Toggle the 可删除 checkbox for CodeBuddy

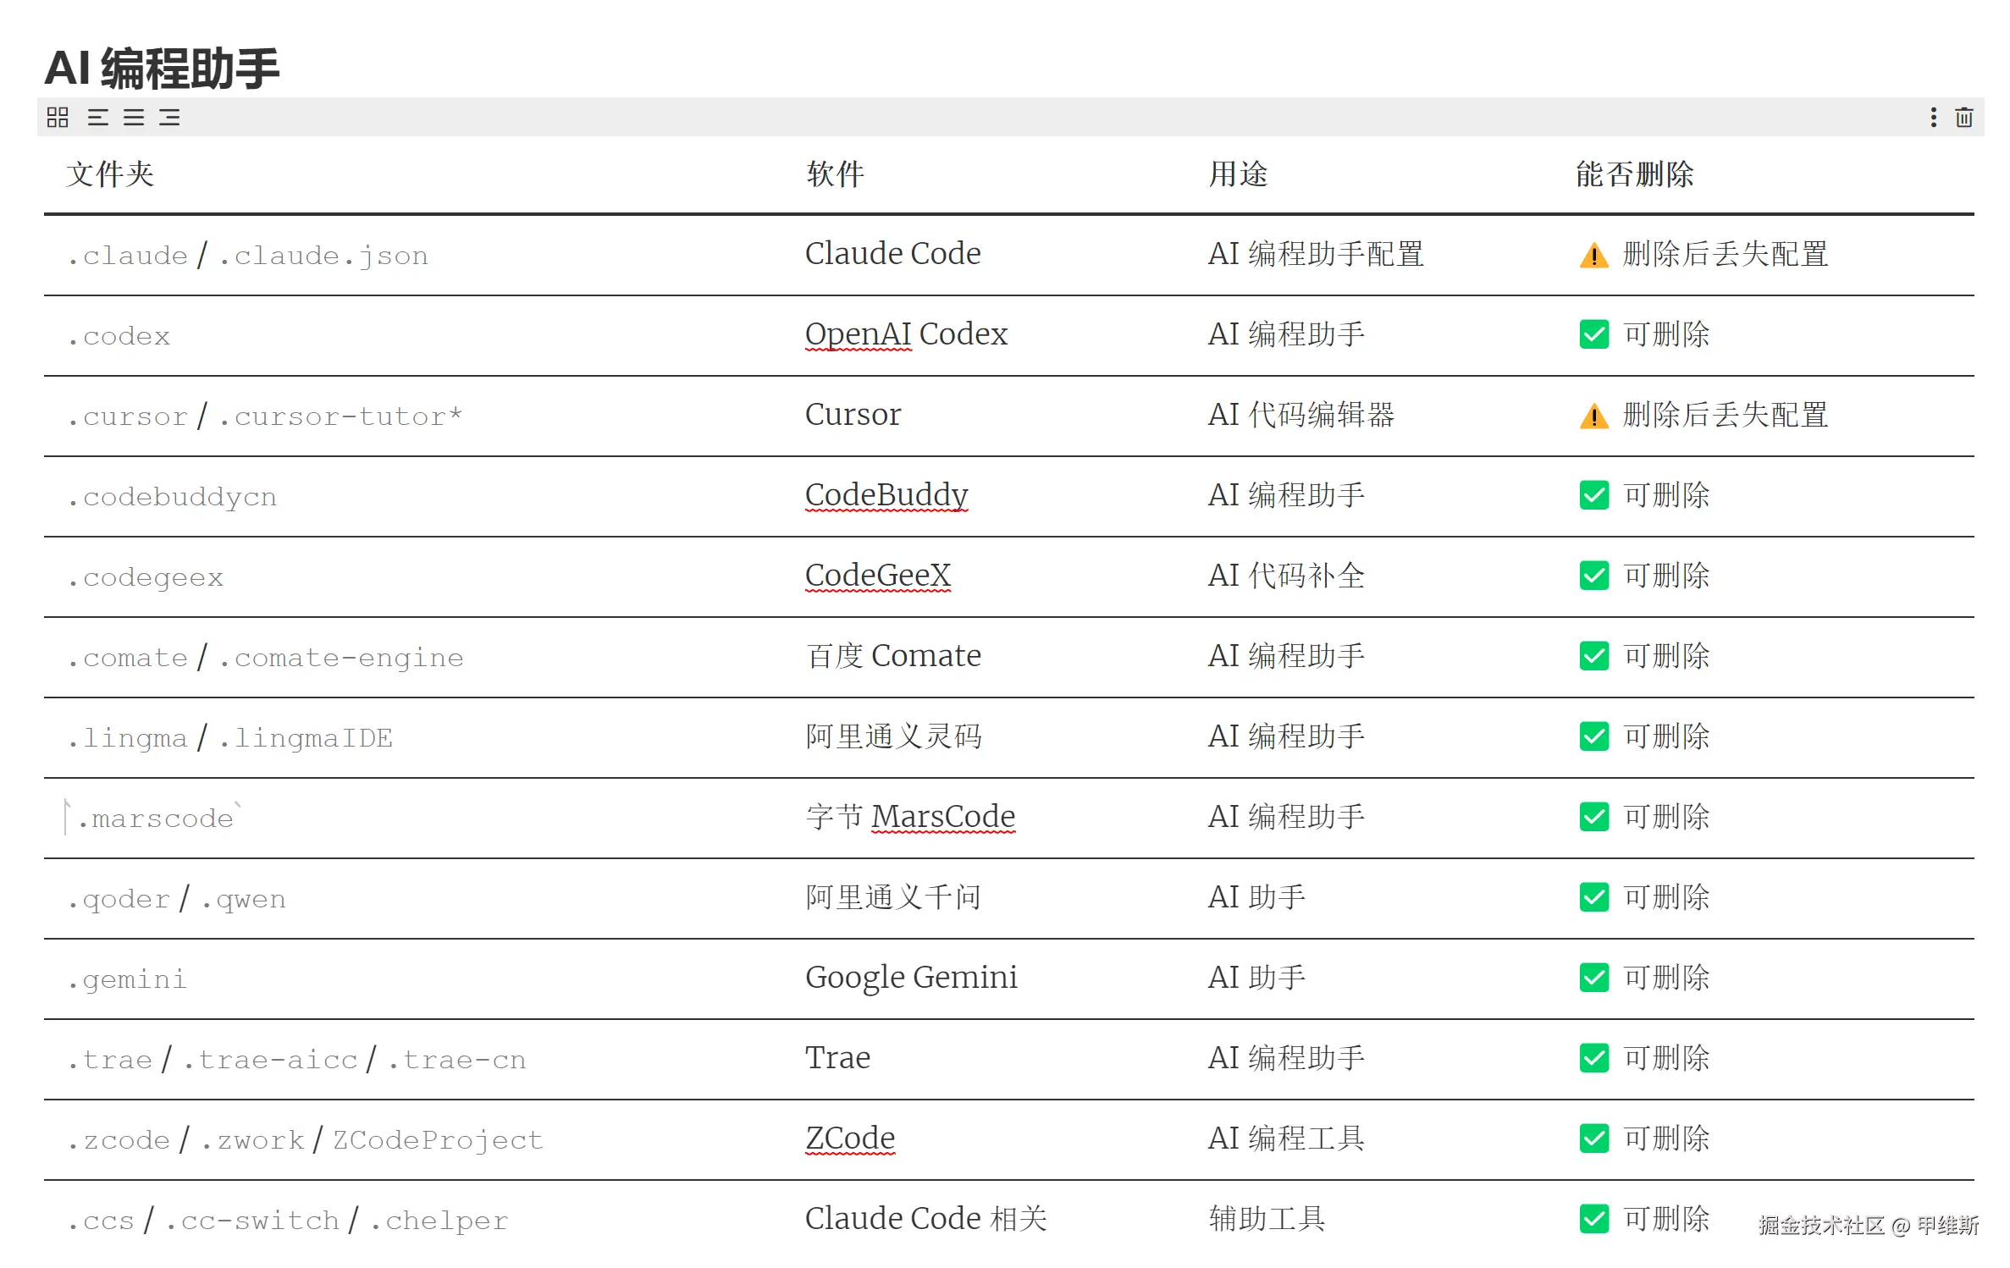pos(1595,495)
